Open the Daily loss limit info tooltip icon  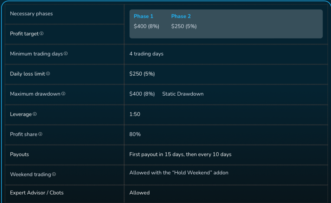[48, 74]
